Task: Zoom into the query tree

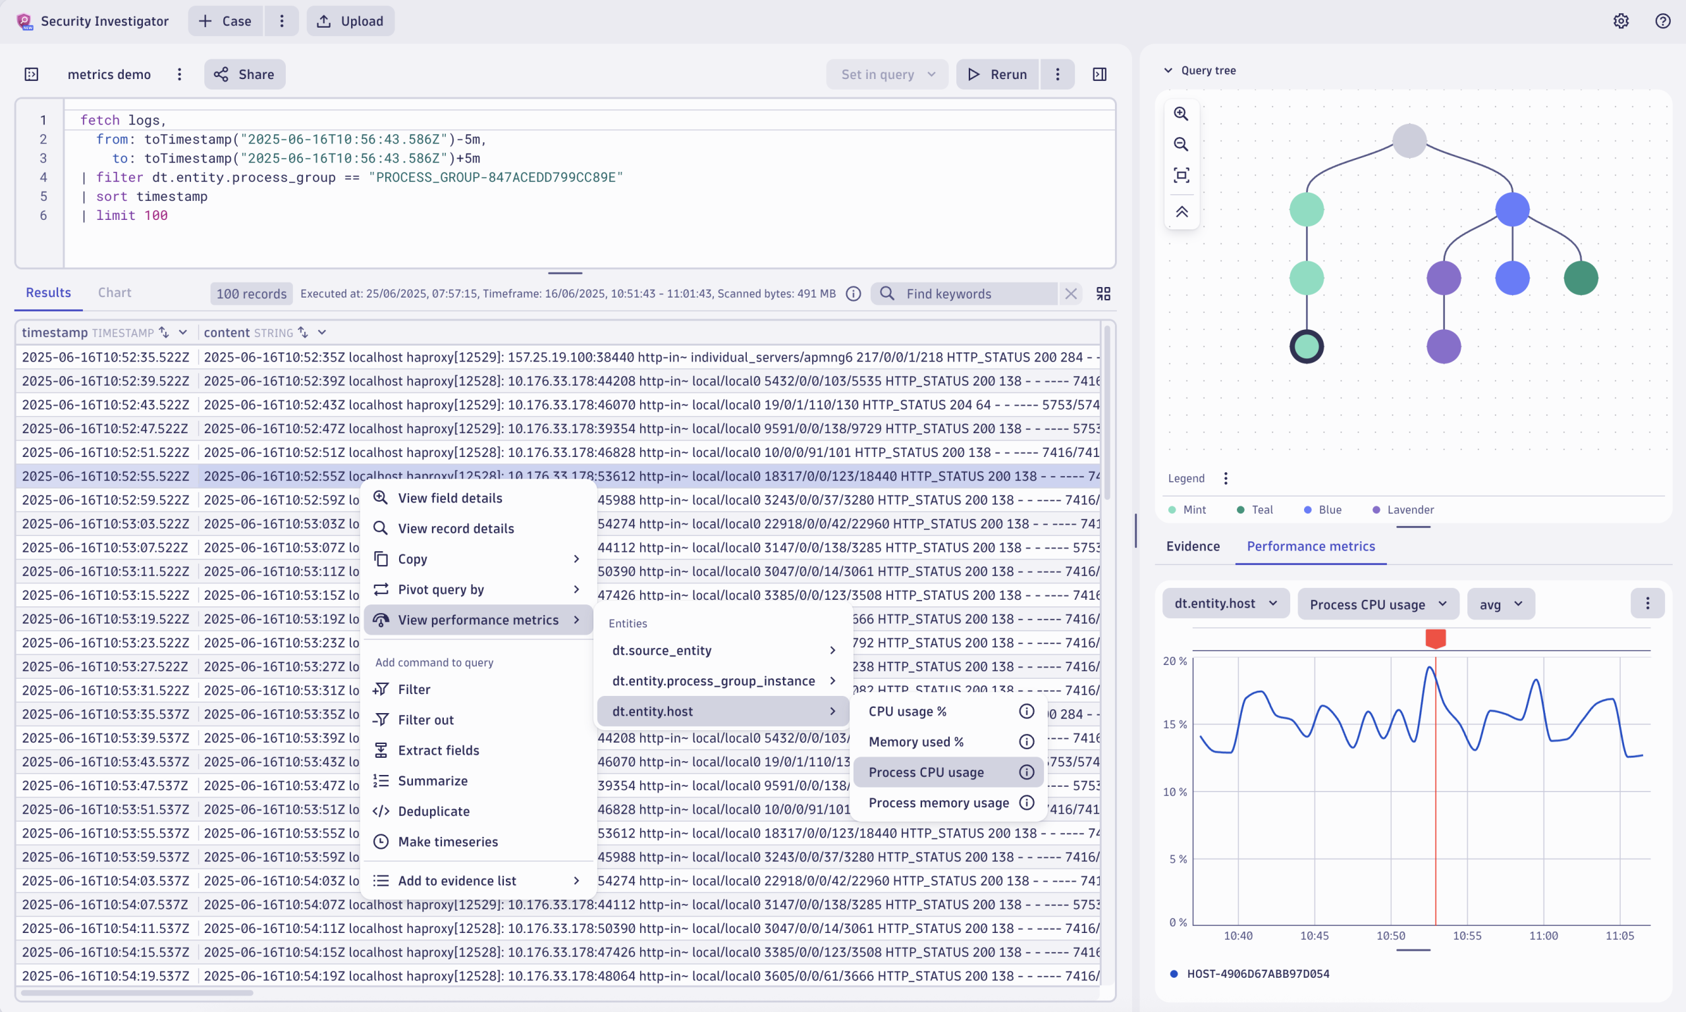Action: pos(1182,114)
